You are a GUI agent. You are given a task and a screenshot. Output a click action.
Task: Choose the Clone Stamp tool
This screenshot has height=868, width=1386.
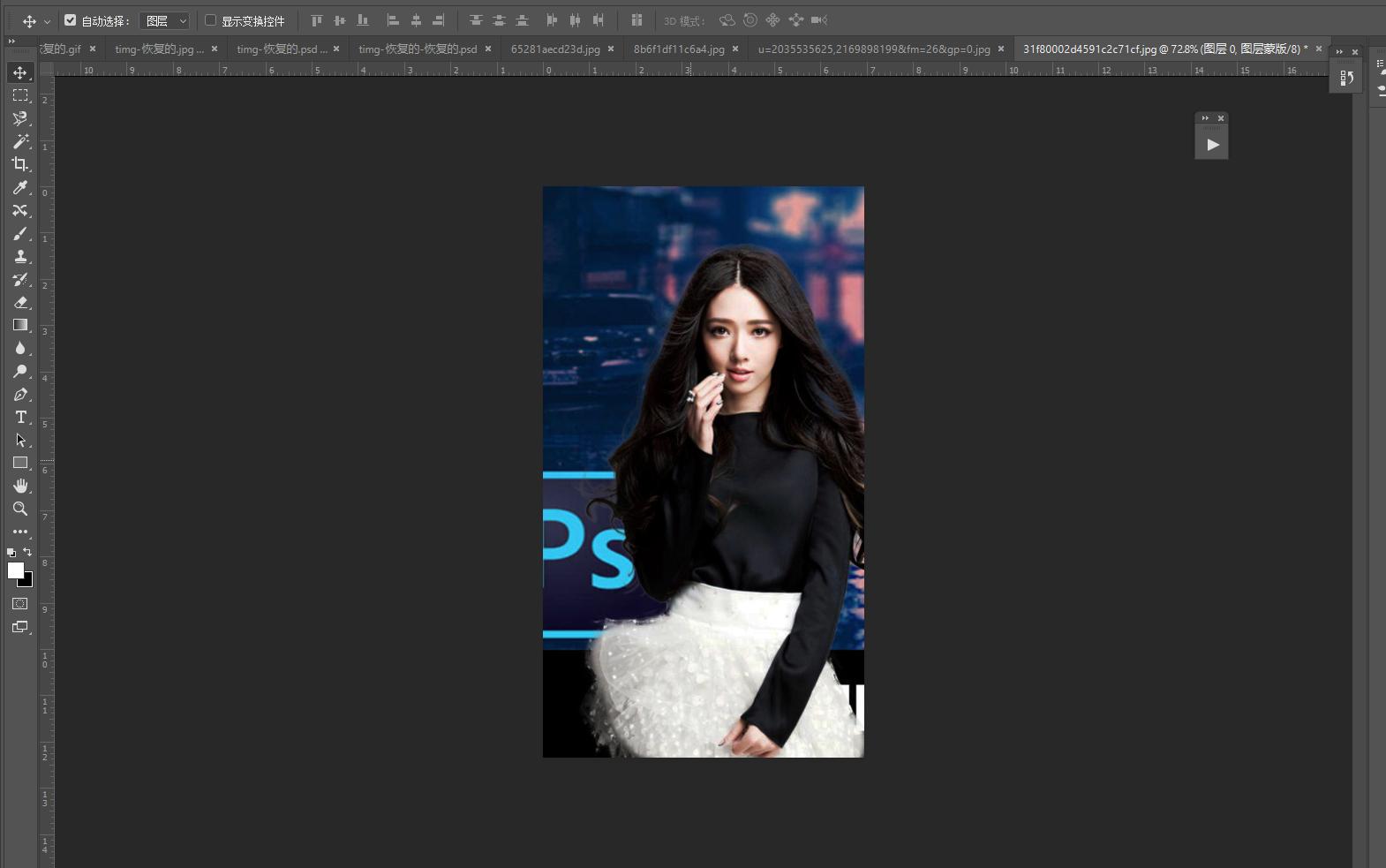click(x=19, y=256)
